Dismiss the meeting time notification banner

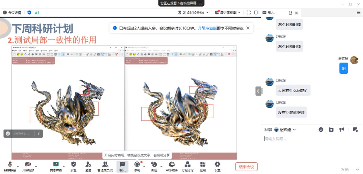[x=248, y=28]
